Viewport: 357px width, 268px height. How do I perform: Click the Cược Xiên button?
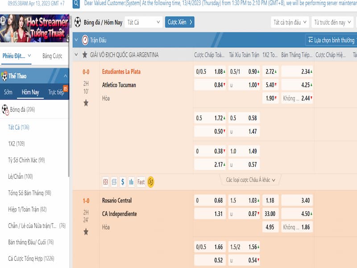(179, 22)
